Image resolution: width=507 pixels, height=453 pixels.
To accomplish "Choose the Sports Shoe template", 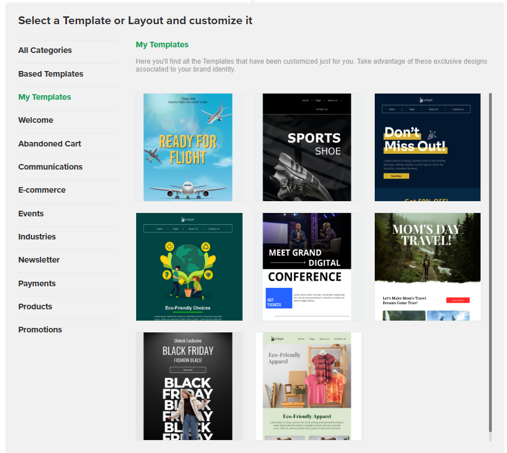I will [307, 147].
